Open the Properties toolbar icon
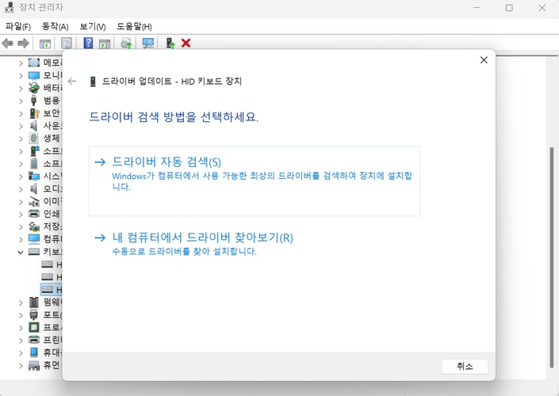The height and width of the screenshot is (396, 559). [x=67, y=44]
